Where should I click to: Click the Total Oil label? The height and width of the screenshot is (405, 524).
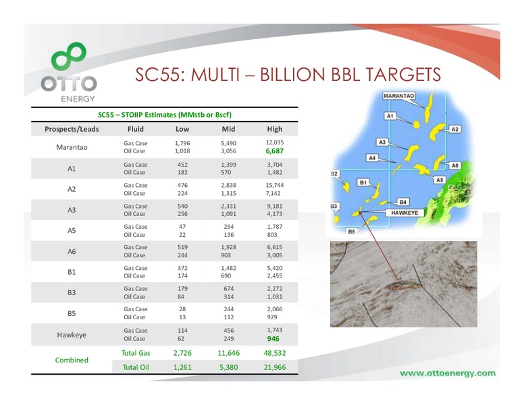click(136, 367)
